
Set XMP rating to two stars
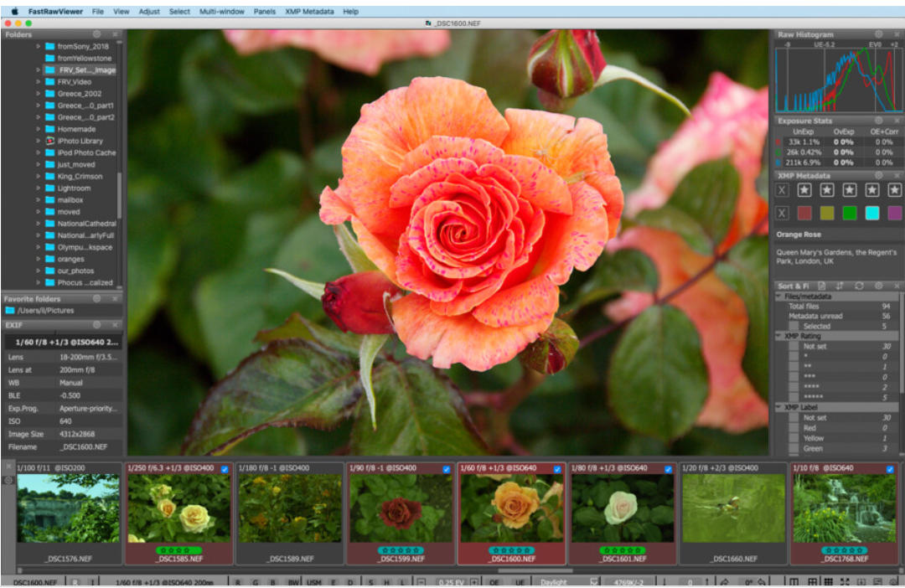[826, 190]
